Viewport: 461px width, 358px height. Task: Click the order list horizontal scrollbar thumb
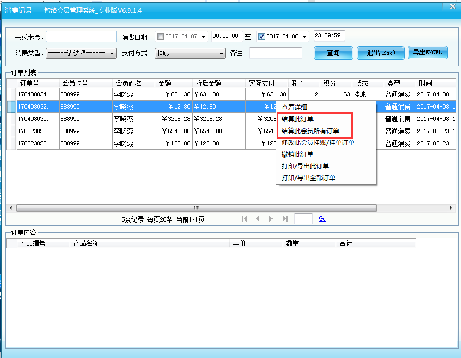(196, 208)
